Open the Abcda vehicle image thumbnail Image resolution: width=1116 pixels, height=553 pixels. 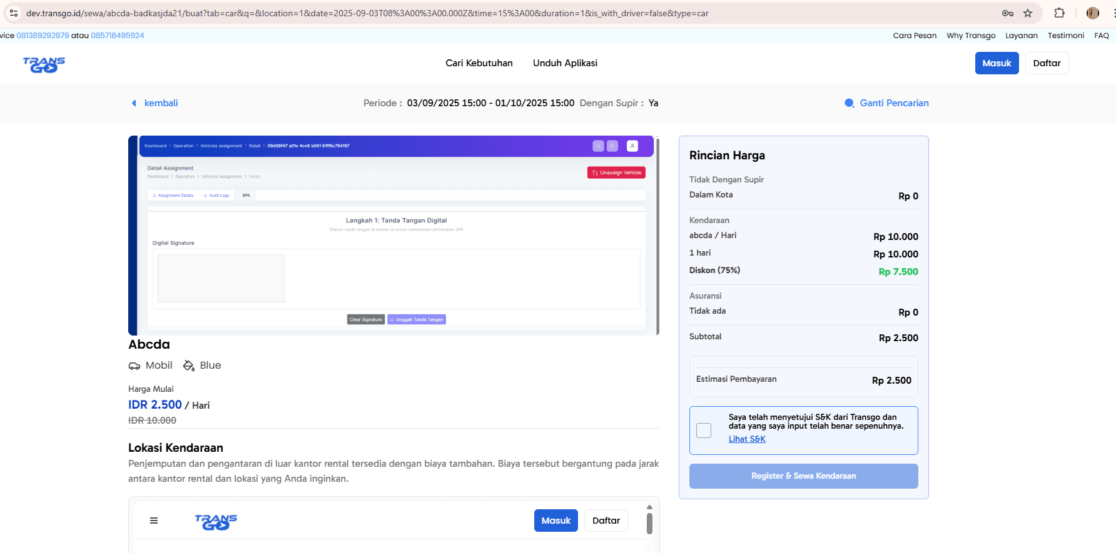[x=393, y=236]
